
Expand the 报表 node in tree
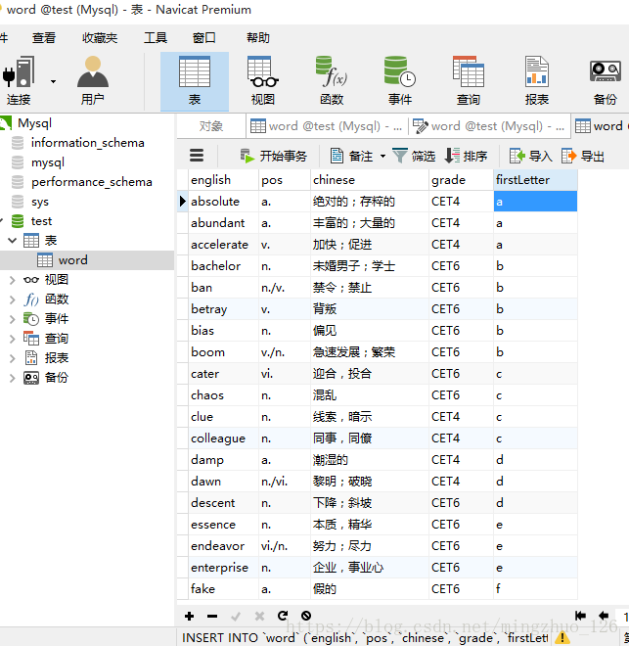tap(12, 358)
